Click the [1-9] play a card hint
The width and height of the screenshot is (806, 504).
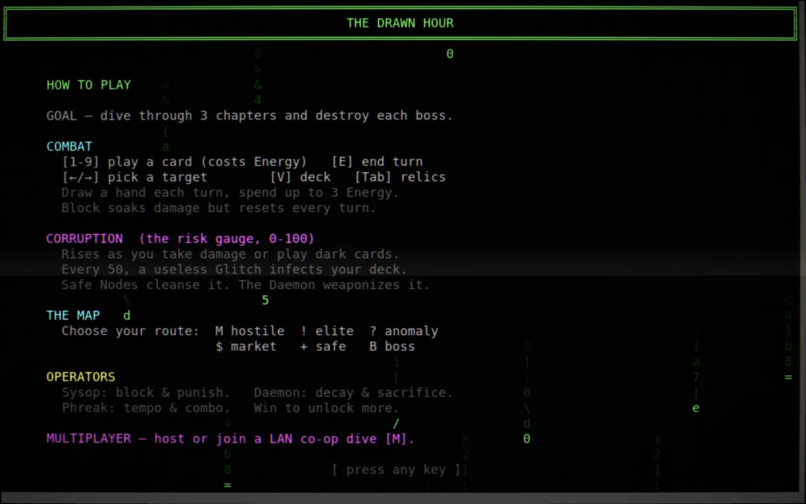[x=185, y=162]
